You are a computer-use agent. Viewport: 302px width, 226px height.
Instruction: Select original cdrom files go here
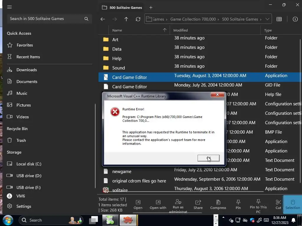(x=200, y=181)
